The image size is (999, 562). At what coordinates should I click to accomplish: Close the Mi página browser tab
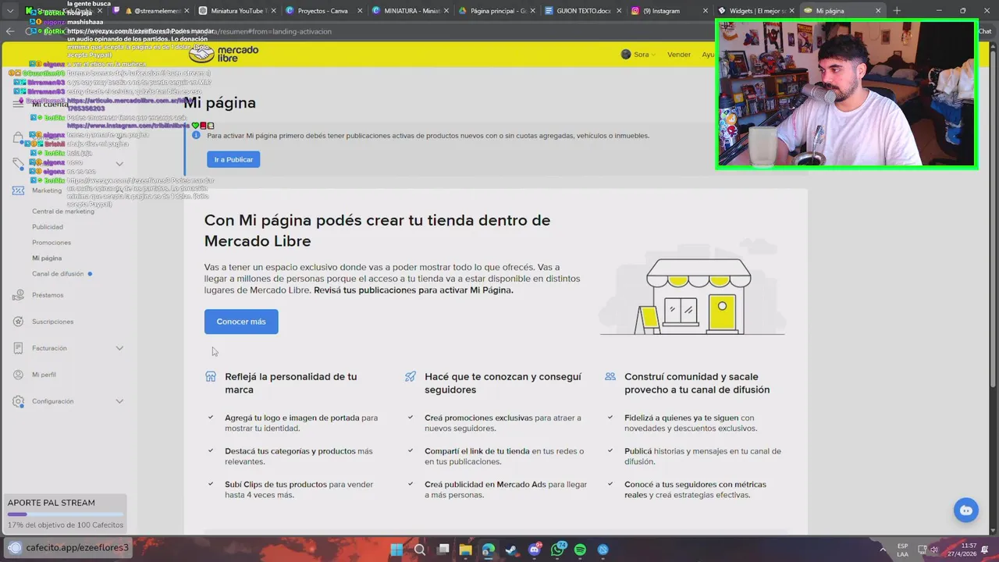[x=877, y=11]
